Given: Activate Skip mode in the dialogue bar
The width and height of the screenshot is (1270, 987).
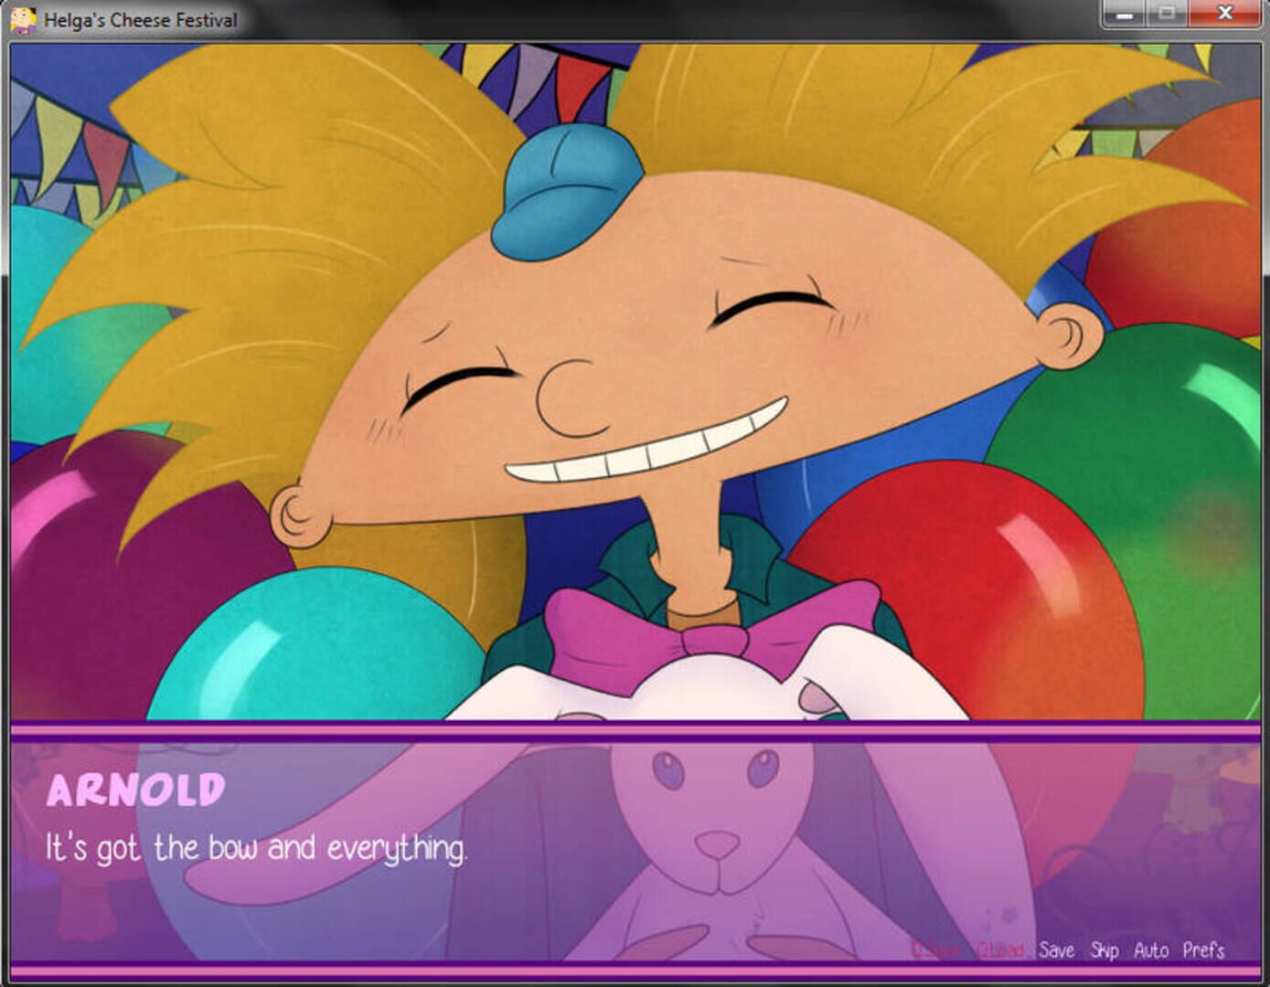Looking at the screenshot, I should (1105, 950).
